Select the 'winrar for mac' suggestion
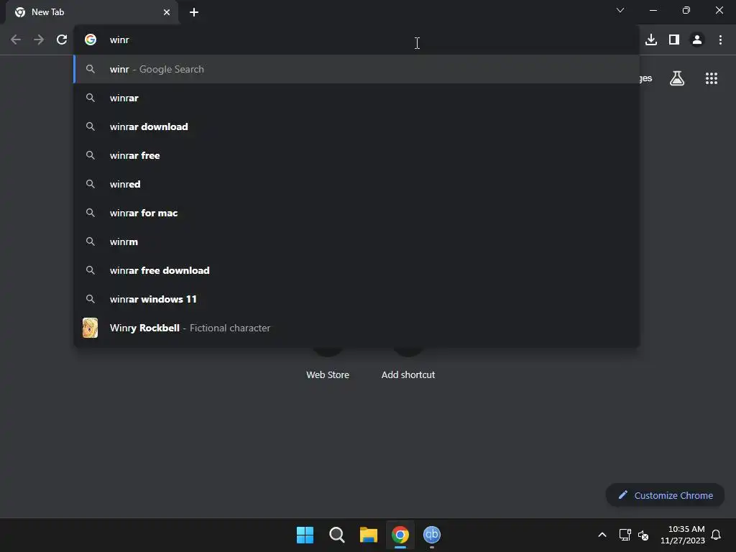736x552 pixels. click(356, 213)
